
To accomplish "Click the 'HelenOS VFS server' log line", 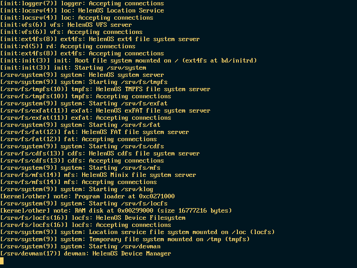I will 66,25.
